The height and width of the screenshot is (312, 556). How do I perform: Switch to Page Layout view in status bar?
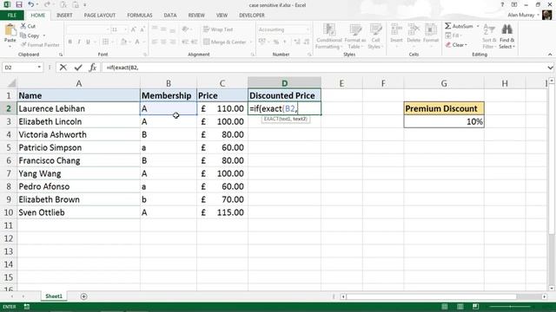[460, 306]
